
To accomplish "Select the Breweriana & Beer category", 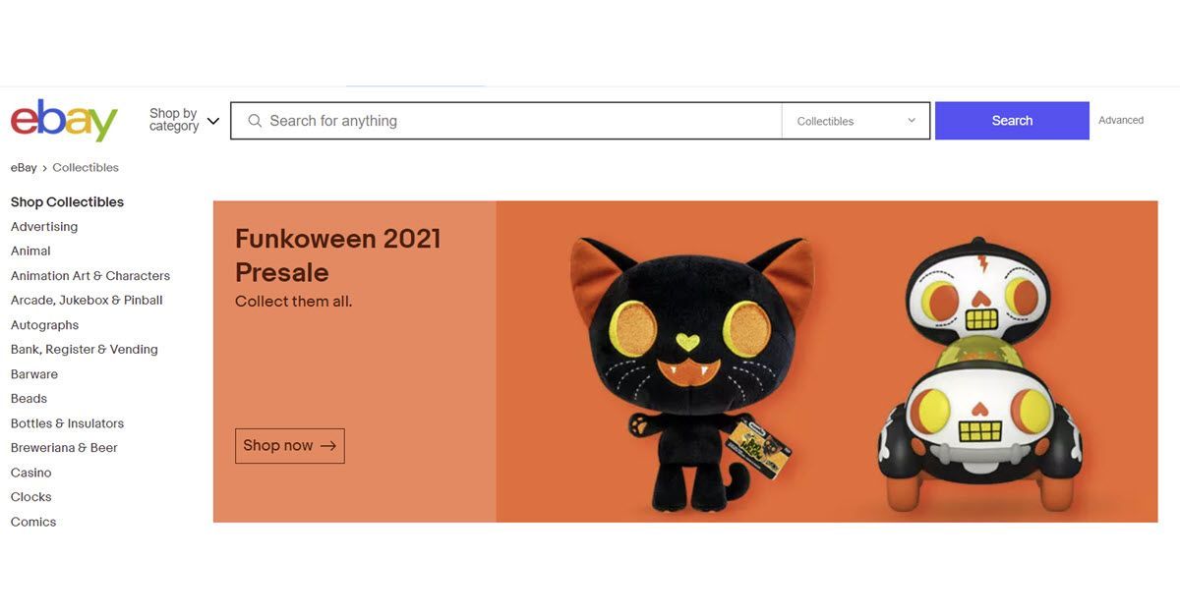I will pyautogui.click(x=64, y=448).
